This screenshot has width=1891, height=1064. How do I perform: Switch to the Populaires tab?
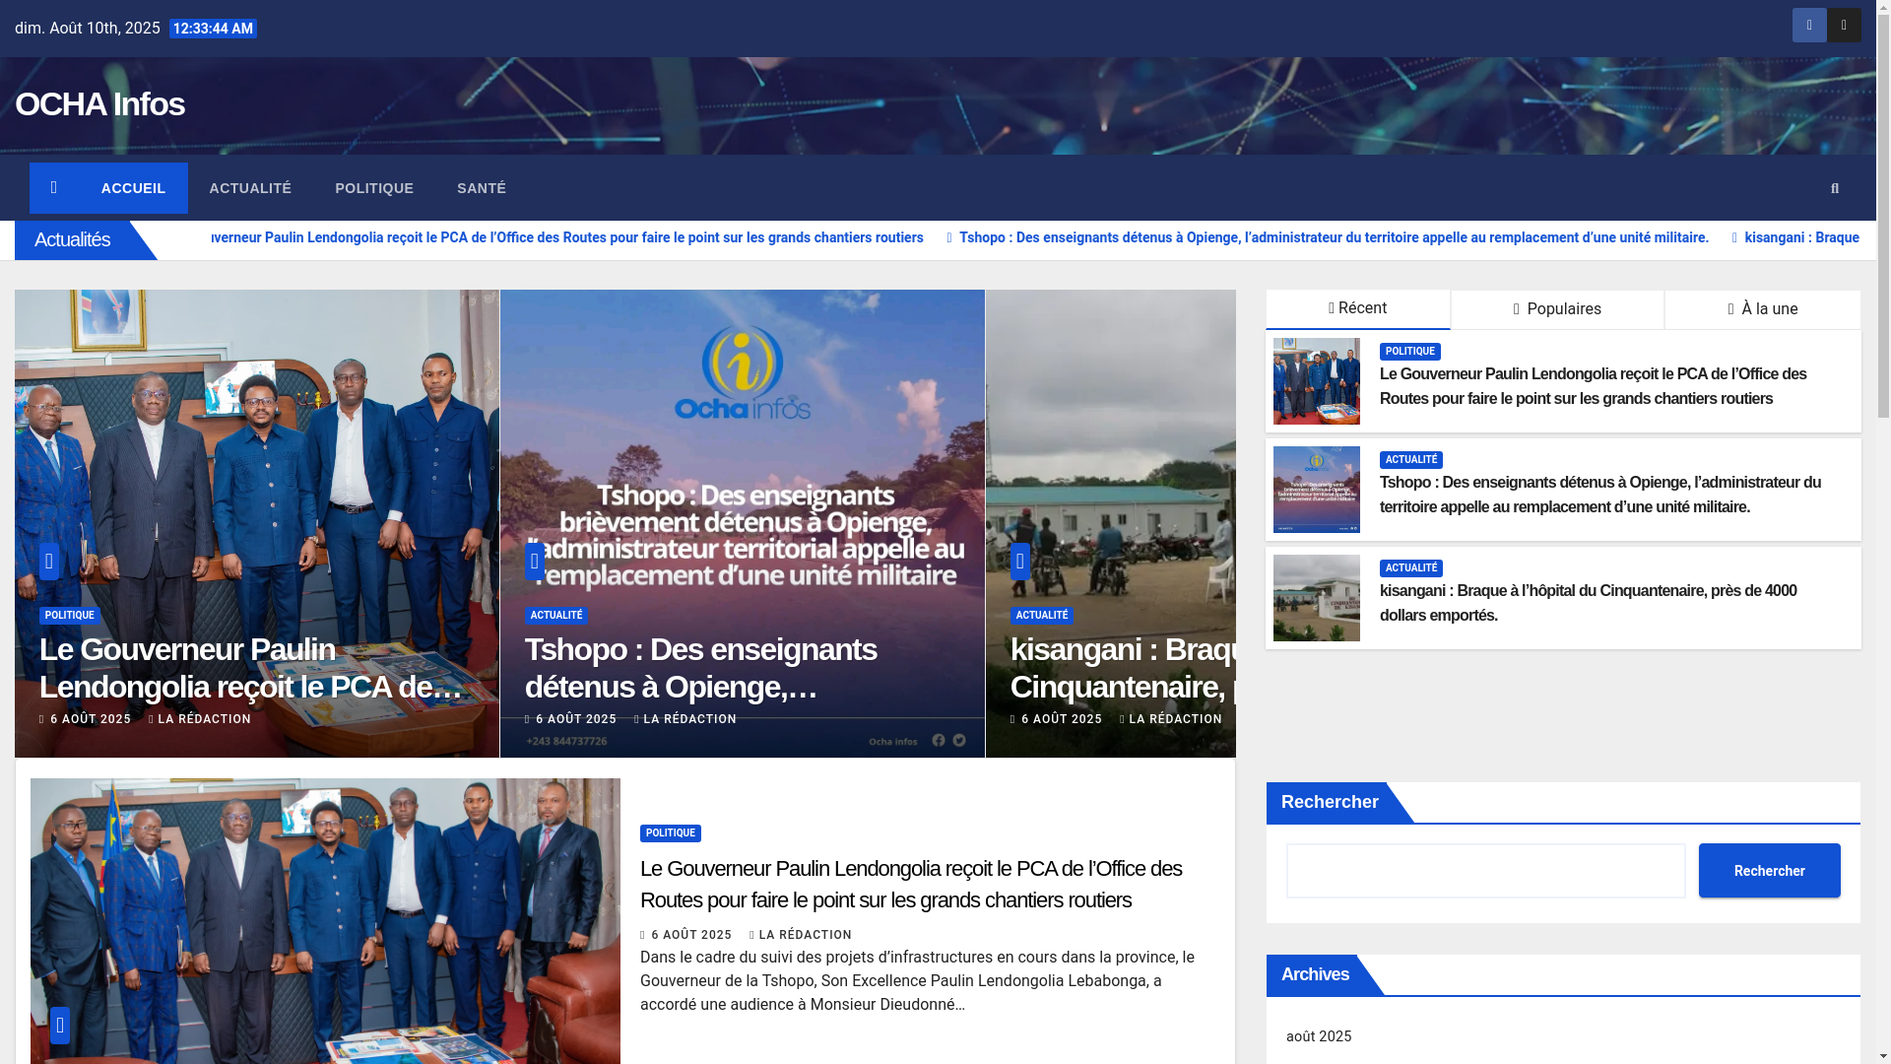[1557, 309]
